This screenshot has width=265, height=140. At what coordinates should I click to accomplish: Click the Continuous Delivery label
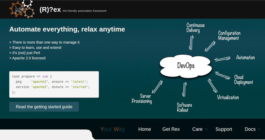click(196, 28)
